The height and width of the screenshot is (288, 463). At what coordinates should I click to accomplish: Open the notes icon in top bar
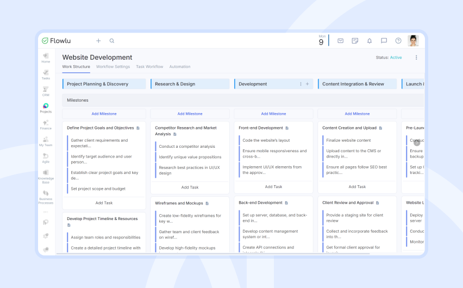(x=355, y=41)
